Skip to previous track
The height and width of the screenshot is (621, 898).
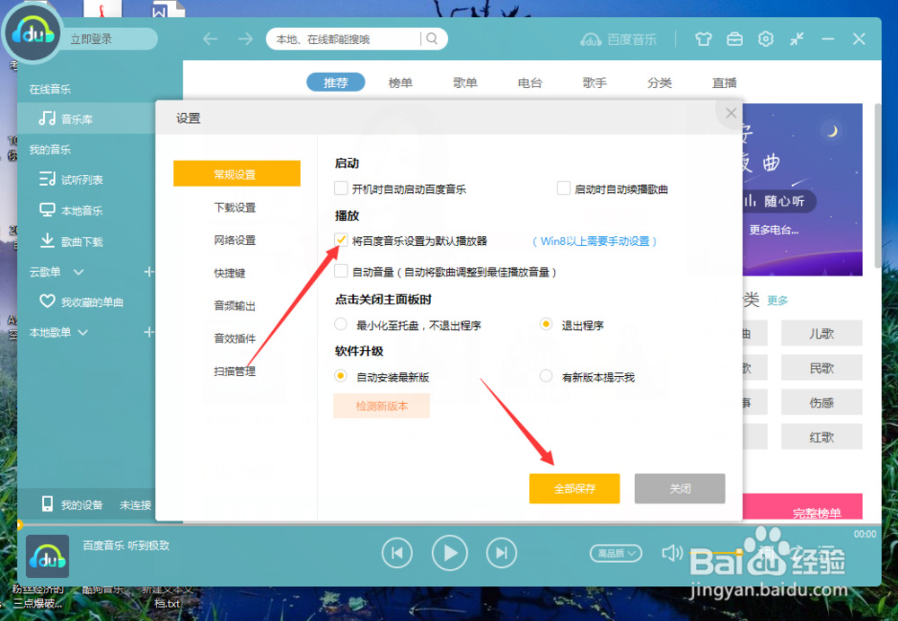[397, 553]
